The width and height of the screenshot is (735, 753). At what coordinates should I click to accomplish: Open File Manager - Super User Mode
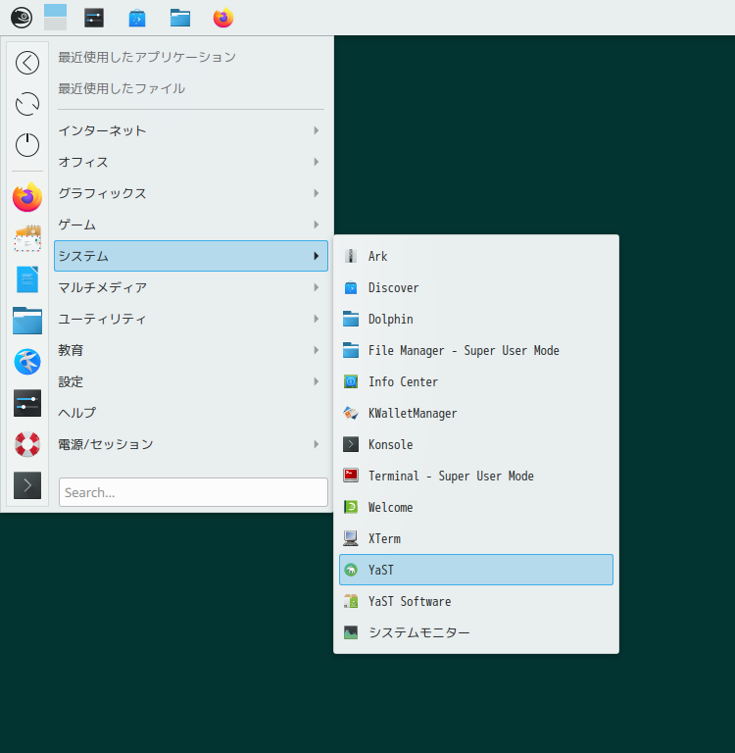(476, 350)
